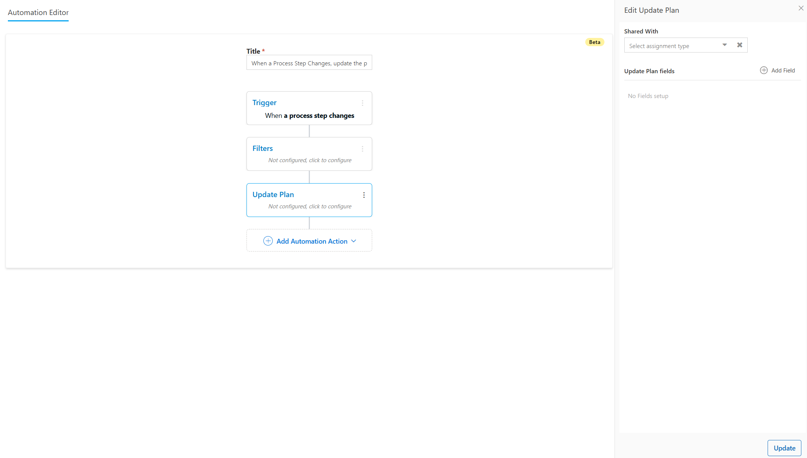Open the Update Plan card heading
Image resolution: width=807 pixels, height=458 pixels.
tap(273, 194)
